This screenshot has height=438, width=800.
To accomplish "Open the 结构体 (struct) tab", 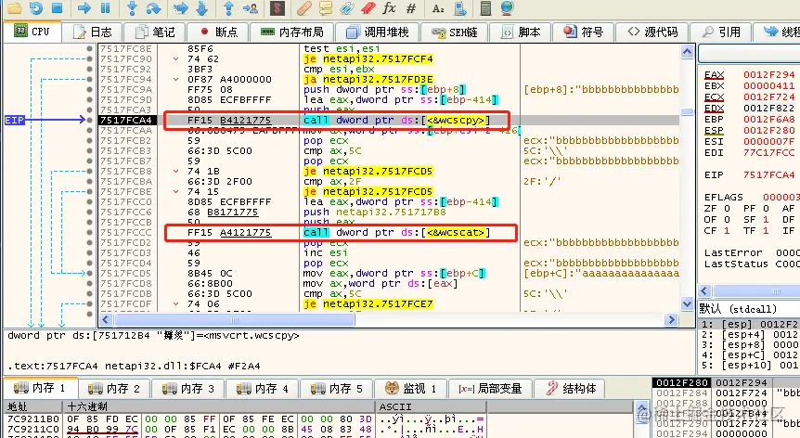I will (570, 389).
